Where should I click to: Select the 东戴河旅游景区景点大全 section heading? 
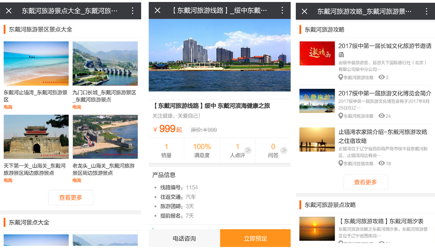[x=40, y=29]
